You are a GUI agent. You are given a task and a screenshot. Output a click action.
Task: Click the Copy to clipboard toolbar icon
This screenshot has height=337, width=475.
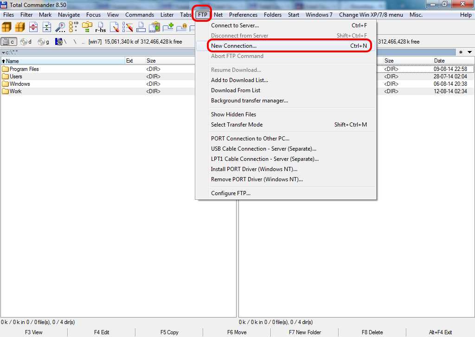(154, 27)
